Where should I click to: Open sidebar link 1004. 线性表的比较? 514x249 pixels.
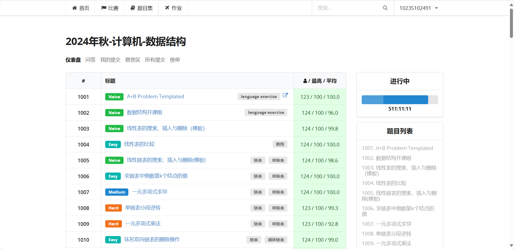pos(384,183)
